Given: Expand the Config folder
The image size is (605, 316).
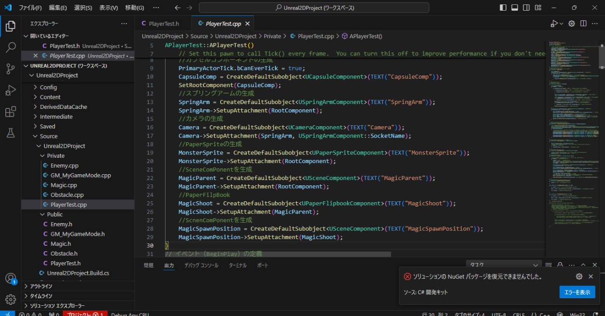Looking at the screenshot, I should point(48,88).
